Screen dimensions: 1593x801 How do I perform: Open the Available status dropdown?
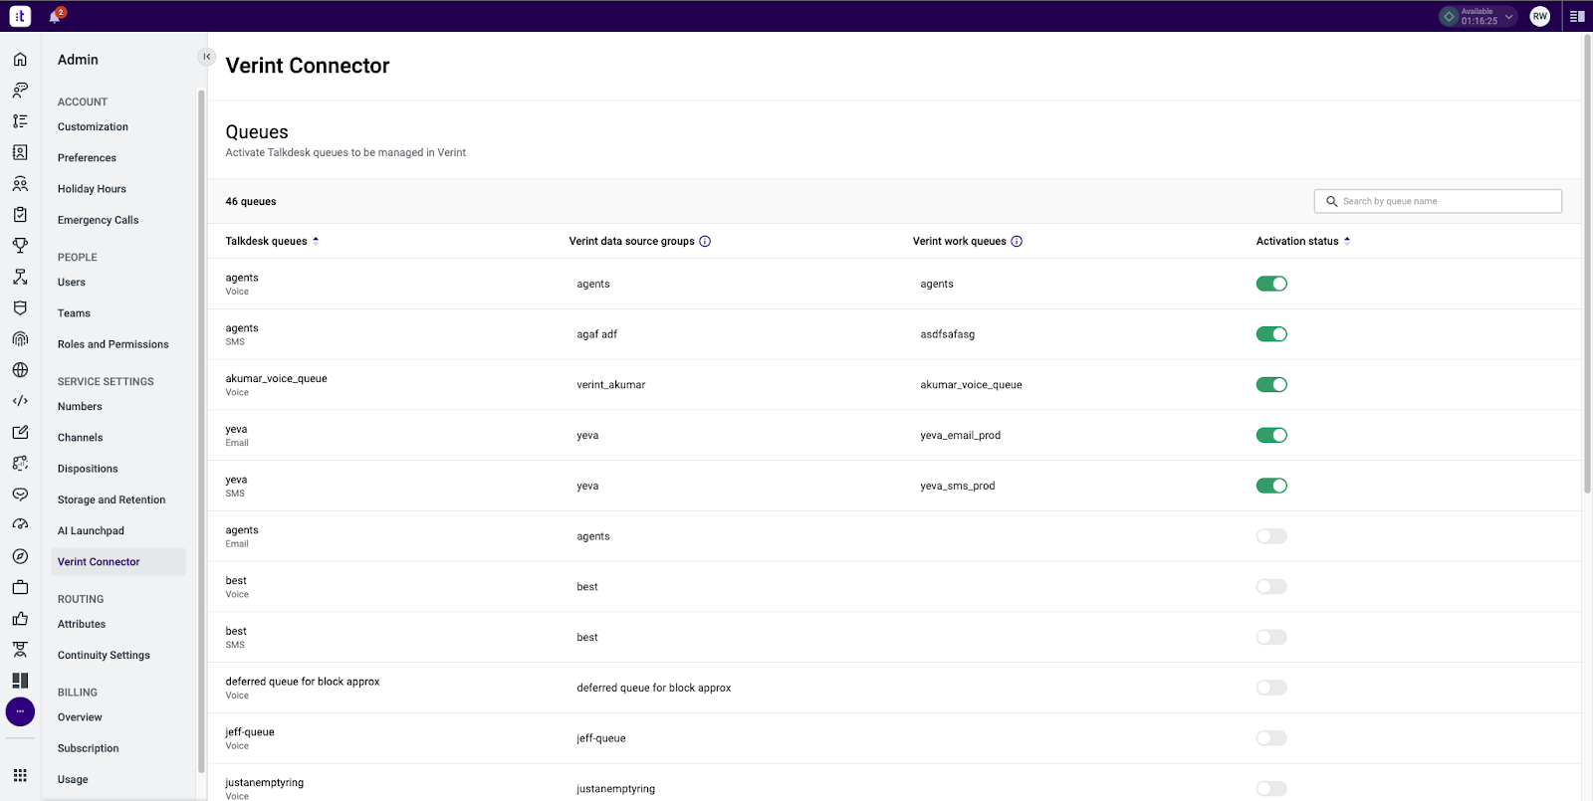[1478, 16]
